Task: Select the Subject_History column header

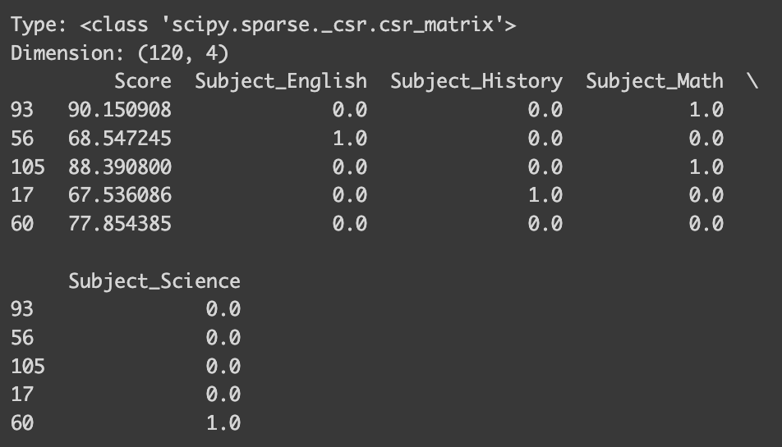Action: 476,81
